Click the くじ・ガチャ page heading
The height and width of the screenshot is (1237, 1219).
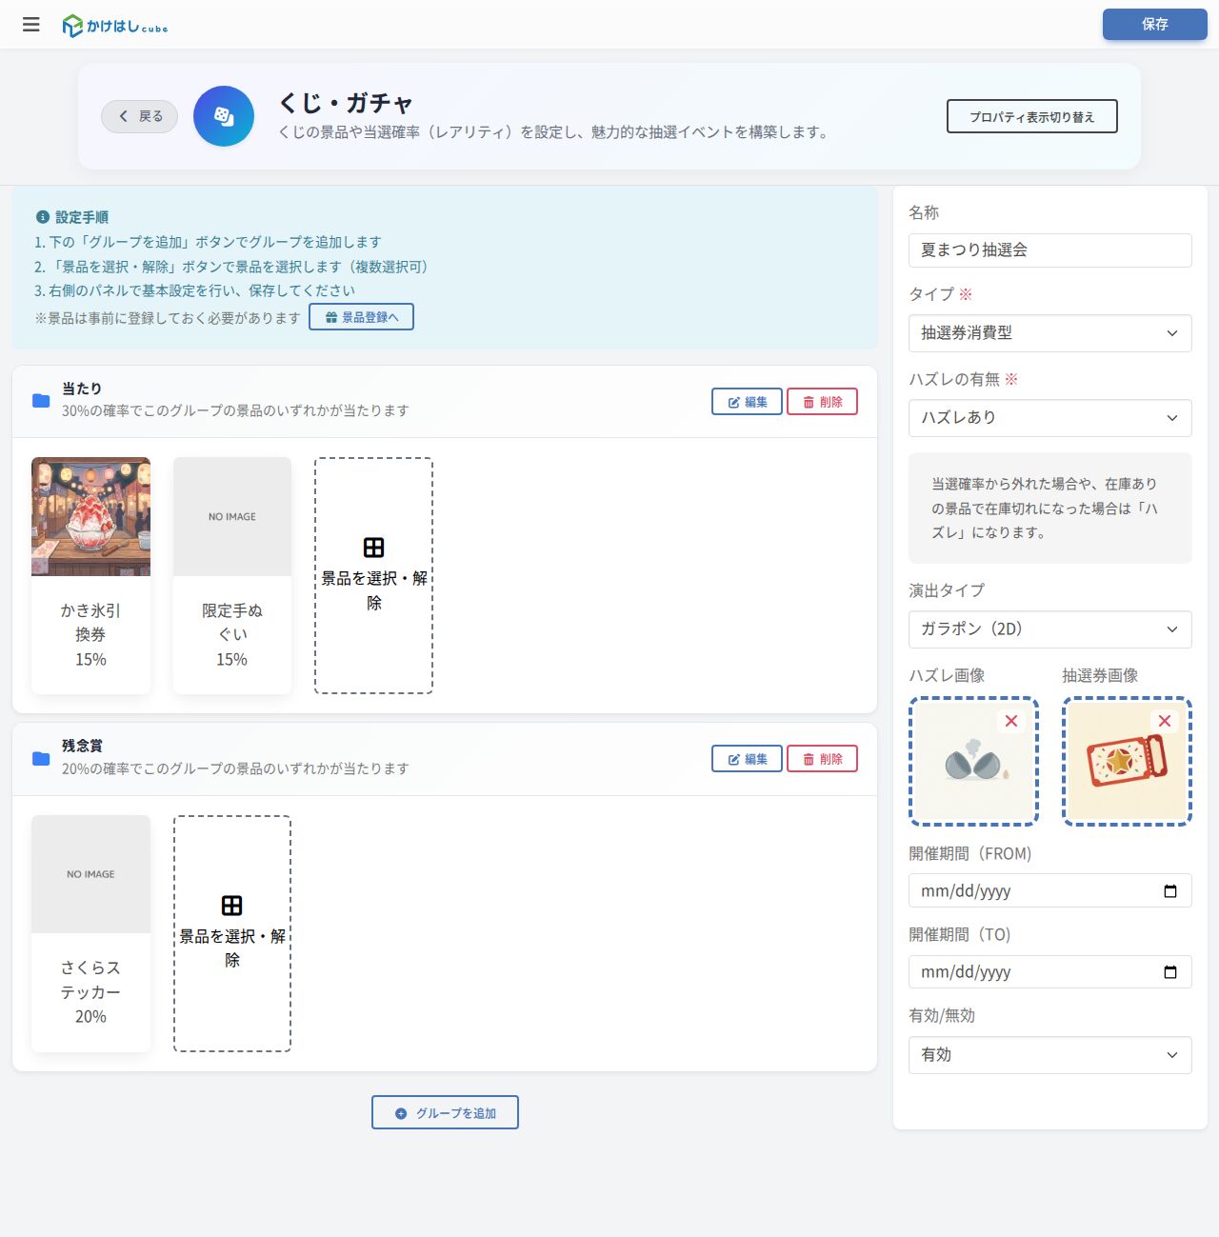(x=346, y=103)
